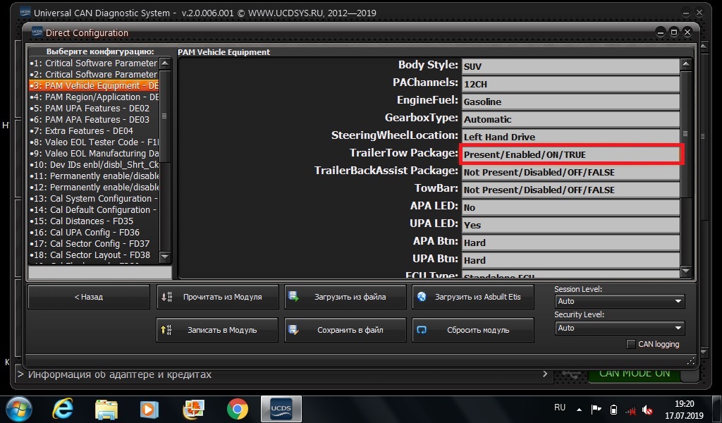The width and height of the screenshot is (722, 423).
Task: Select '5: PAM UPA Features - DE02' configuration
Action: pyautogui.click(x=94, y=109)
